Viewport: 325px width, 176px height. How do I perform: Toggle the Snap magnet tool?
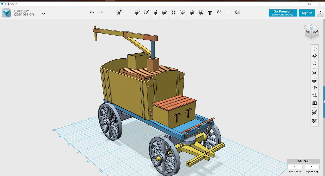pos(219,12)
